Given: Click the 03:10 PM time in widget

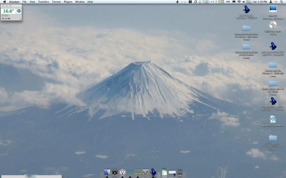Looking at the screenshot, I should (6, 19).
